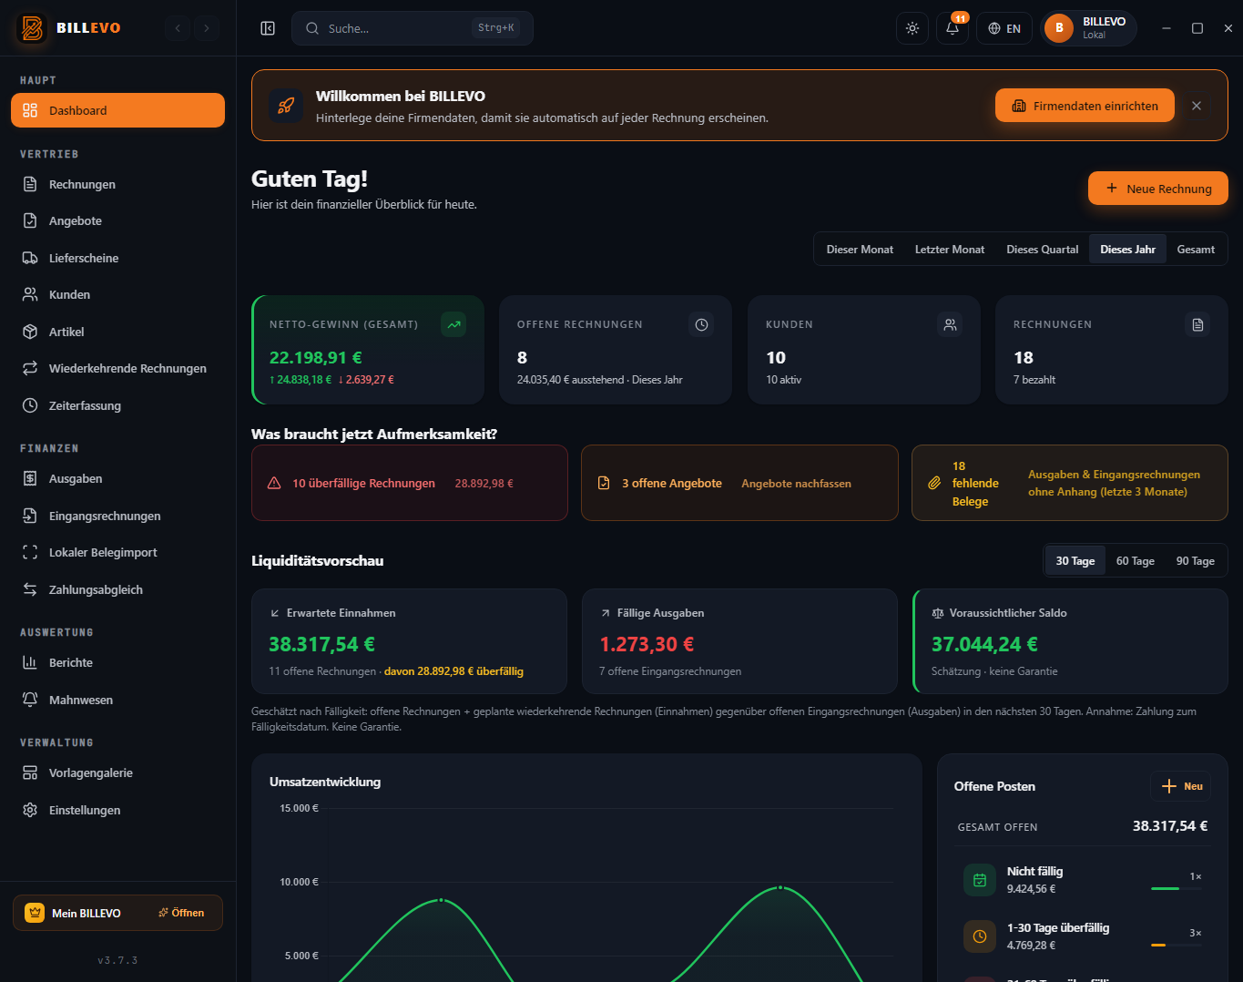The width and height of the screenshot is (1243, 982).
Task: Click Firmendaten einrichten button
Action: [x=1085, y=106]
